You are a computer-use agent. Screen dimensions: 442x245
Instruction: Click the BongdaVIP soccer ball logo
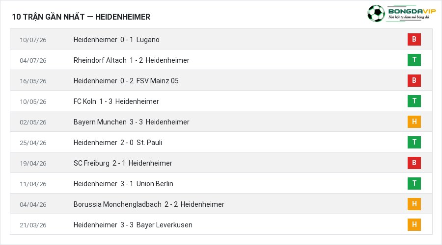point(376,13)
